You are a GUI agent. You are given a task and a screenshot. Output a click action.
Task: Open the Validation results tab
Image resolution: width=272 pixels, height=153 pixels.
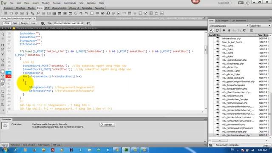point(15,145)
